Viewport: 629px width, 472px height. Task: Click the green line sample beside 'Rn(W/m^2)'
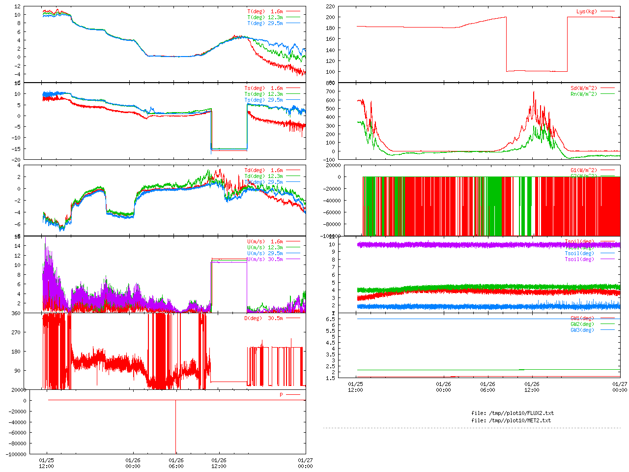click(607, 94)
